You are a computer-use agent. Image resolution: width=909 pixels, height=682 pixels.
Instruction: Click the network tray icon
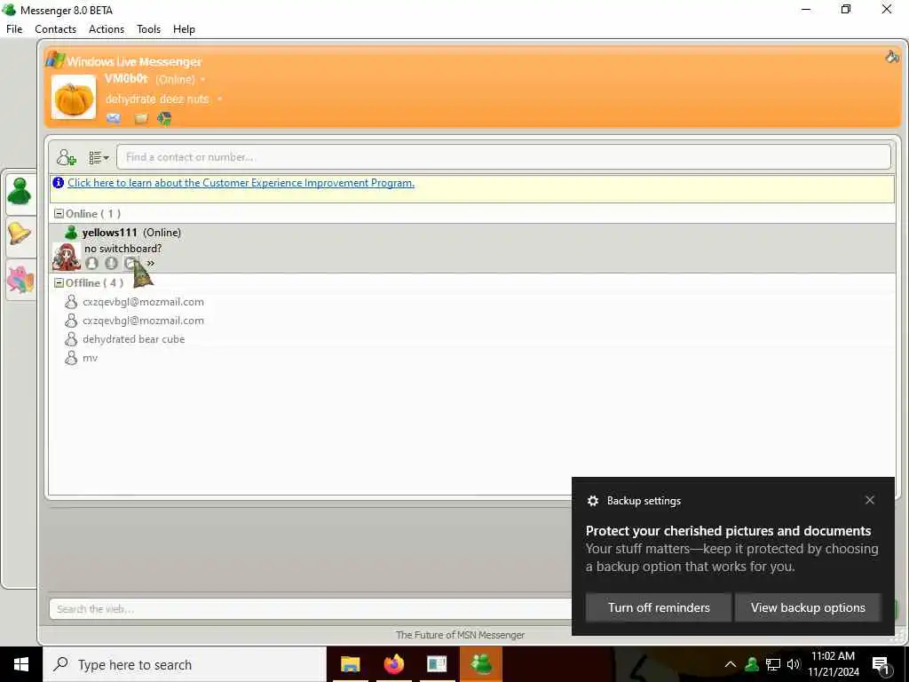(x=773, y=664)
